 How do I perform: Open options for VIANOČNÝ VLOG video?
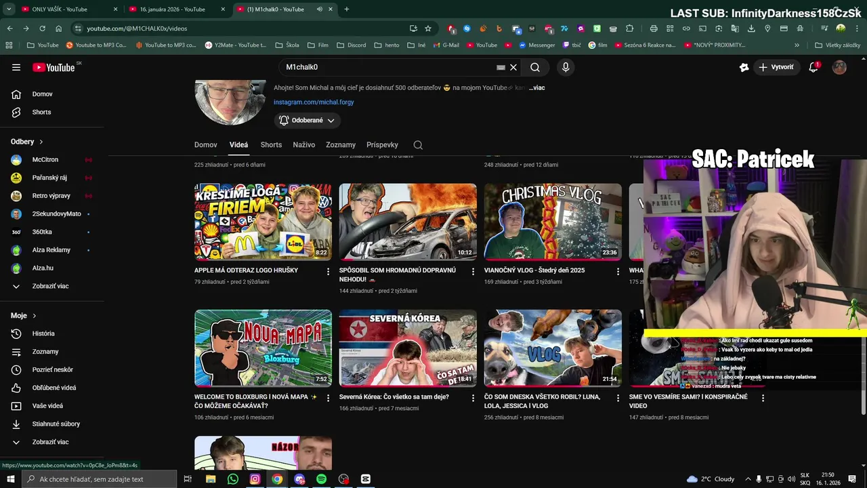click(618, 271)
